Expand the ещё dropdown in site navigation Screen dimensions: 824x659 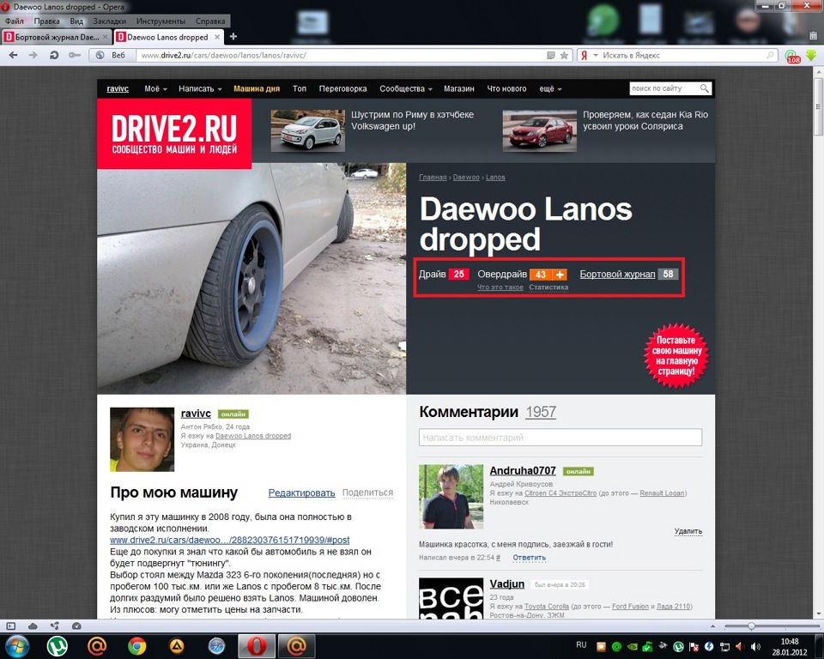[x=550, y=89]
